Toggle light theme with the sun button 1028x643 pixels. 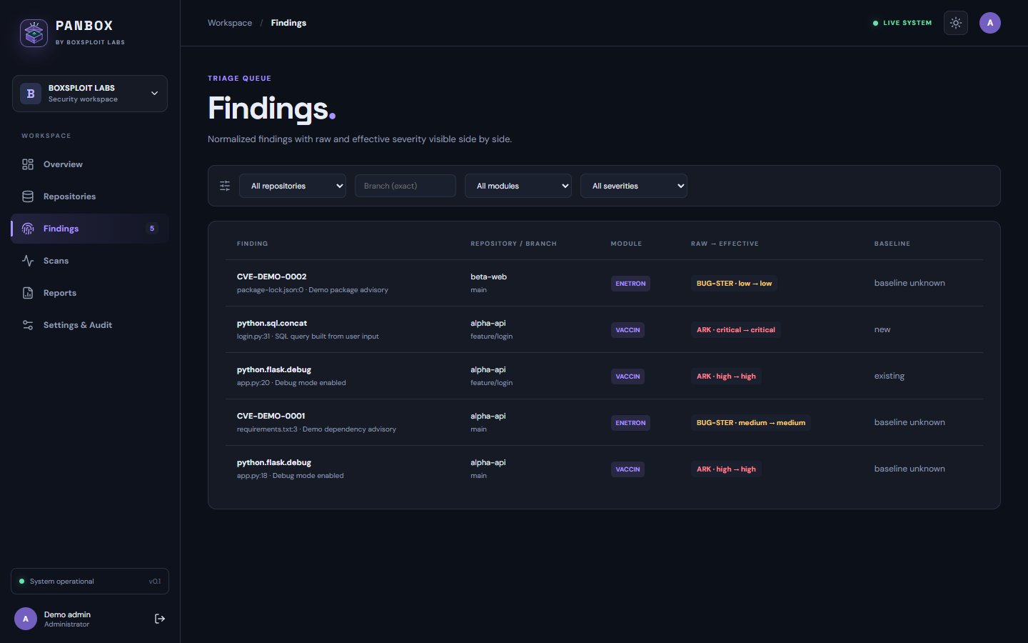[x=956, y=23]
